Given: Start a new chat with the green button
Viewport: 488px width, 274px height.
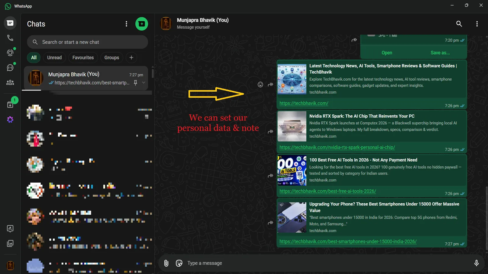Looking at the screenshot, I should tap(142, 24).
